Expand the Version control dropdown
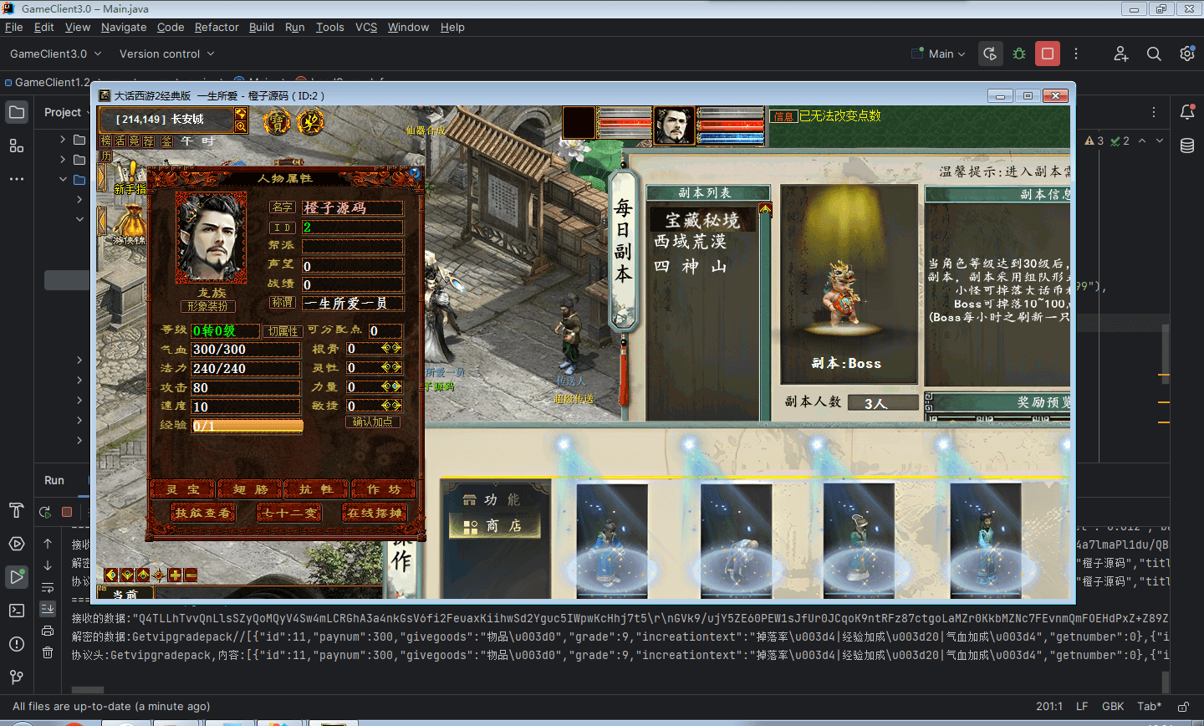Viewport: 1204px width, 726px height. click(x=166, y=54)
